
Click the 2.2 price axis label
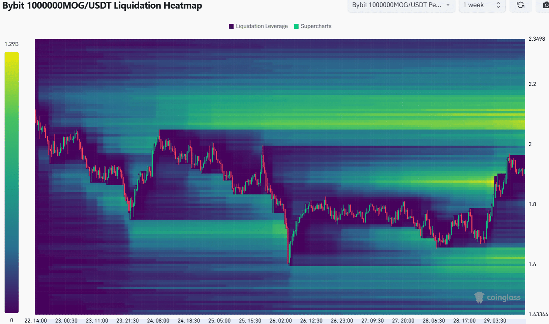click(532, 84)
